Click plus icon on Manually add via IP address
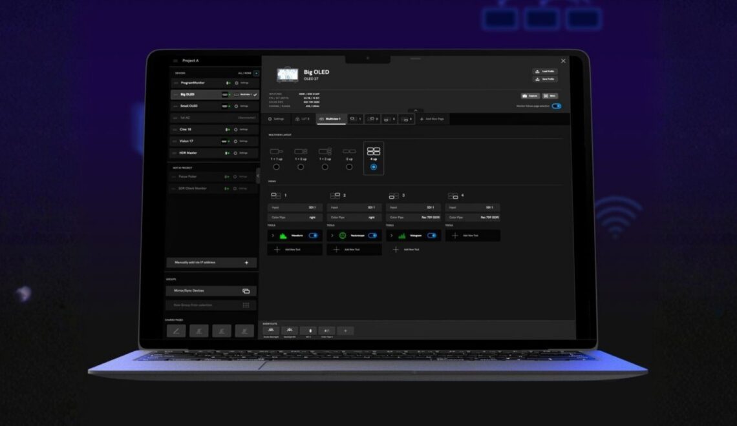Viewport: 737px width, 426px height. pyautogui.click(x=247, y=263)
